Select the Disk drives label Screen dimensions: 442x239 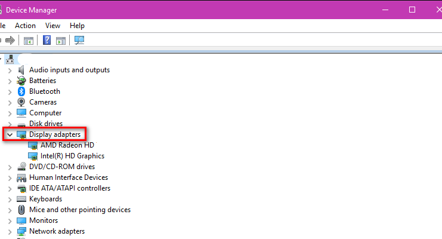click(46, 124)
